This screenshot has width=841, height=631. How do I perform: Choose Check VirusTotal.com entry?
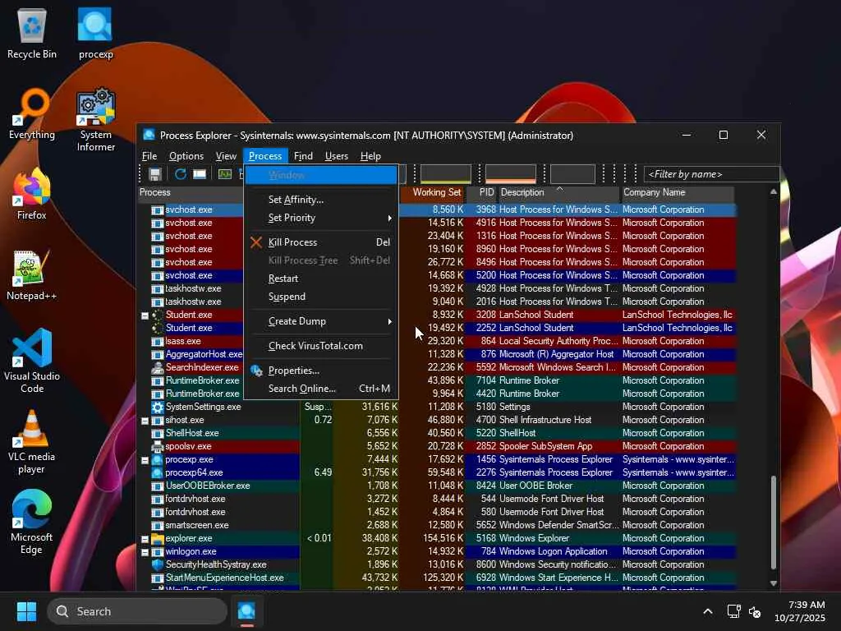click(x=321, y=346)
